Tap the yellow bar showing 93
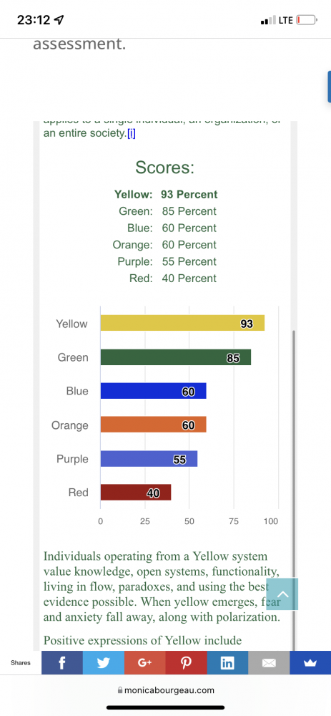The width and height of the screenshot is (331, 716). click(182, 324)
